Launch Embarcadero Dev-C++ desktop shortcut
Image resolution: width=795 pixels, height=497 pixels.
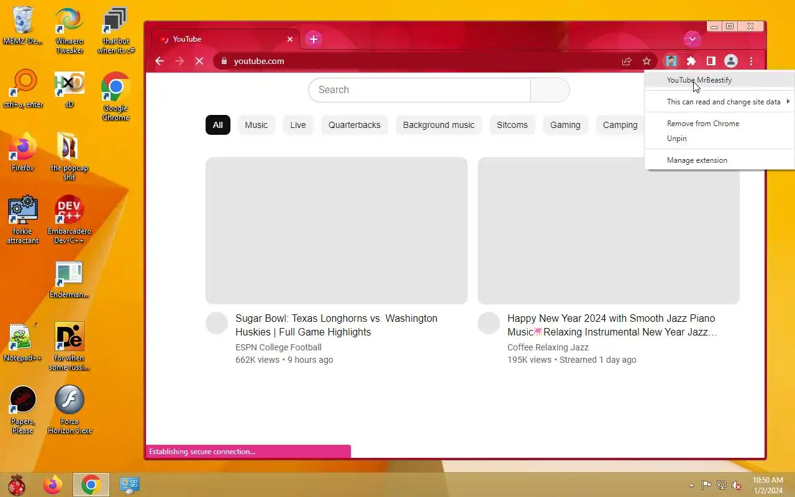tap(70, 210)
